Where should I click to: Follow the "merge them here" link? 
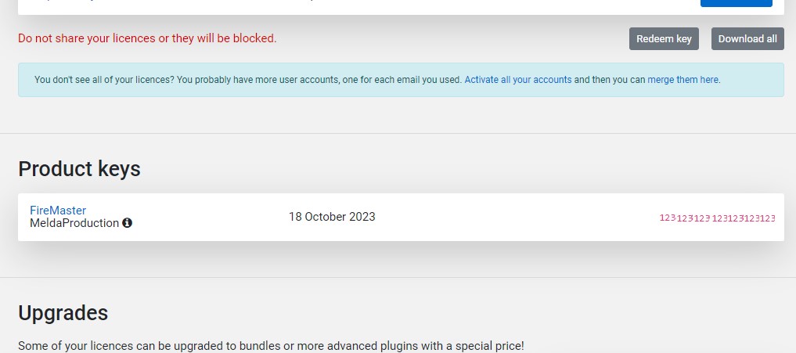683,80
